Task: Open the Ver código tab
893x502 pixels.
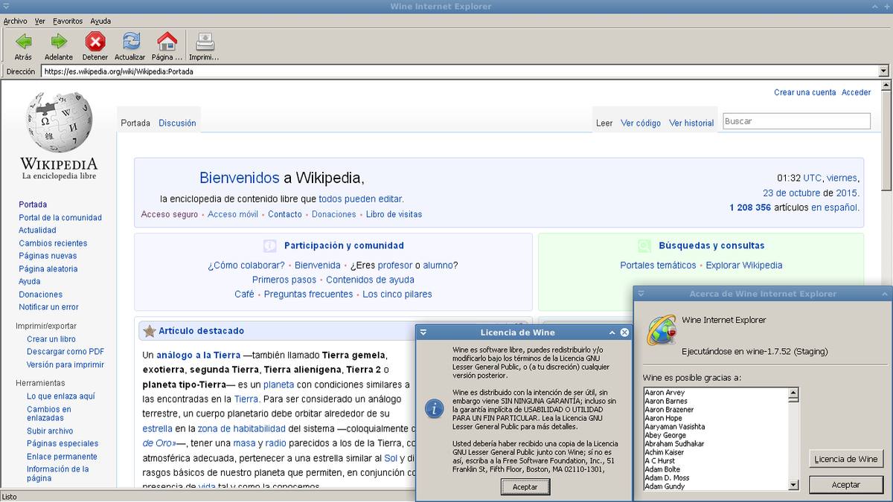Action: 641,123
